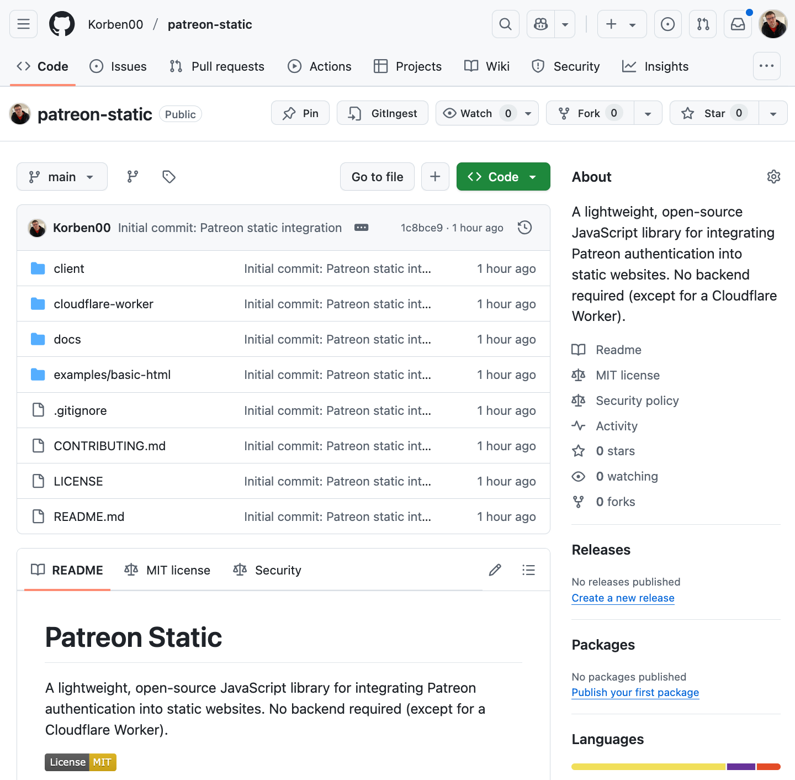View repository tags icon
Viewport: 795px width, 780px height.
point(169,177)
